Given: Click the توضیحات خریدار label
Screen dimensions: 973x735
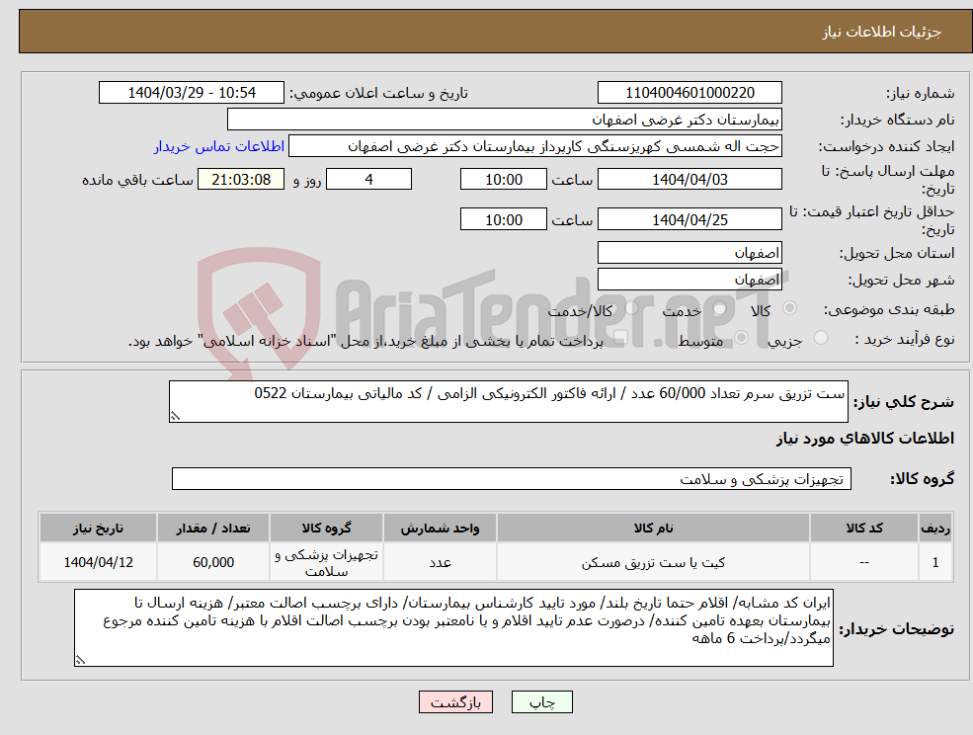Looking at the screenshot, I should pos(897,629).
